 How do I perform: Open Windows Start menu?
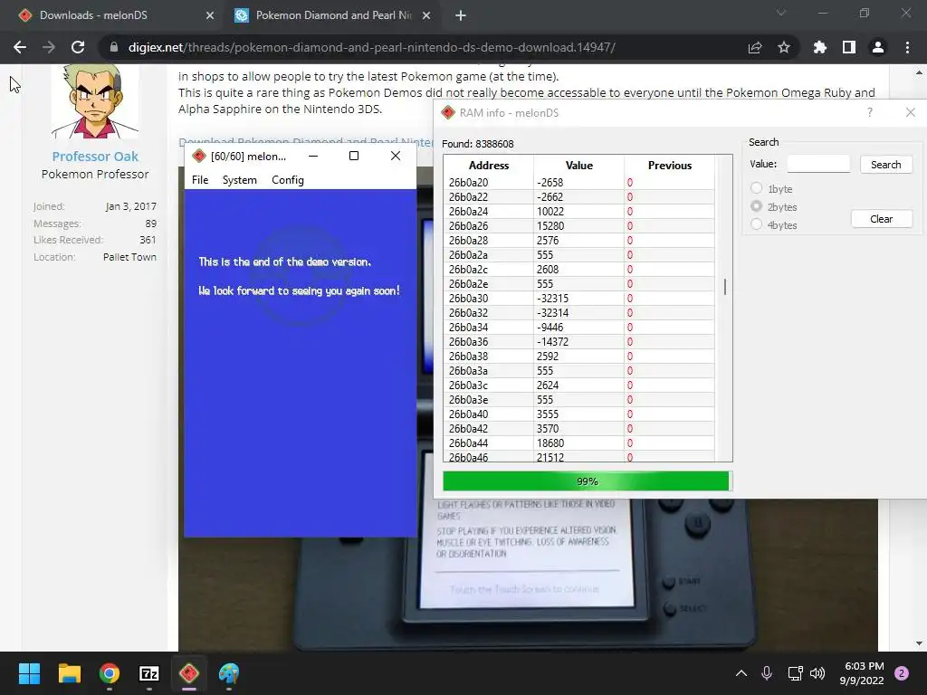coord(29,673)
